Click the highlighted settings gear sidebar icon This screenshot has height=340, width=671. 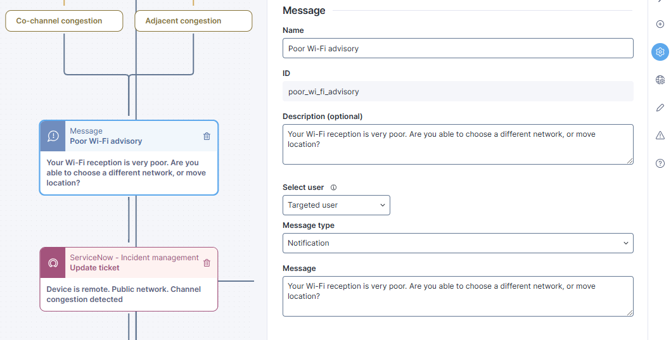pyautogui.click(x=660, y=52)
